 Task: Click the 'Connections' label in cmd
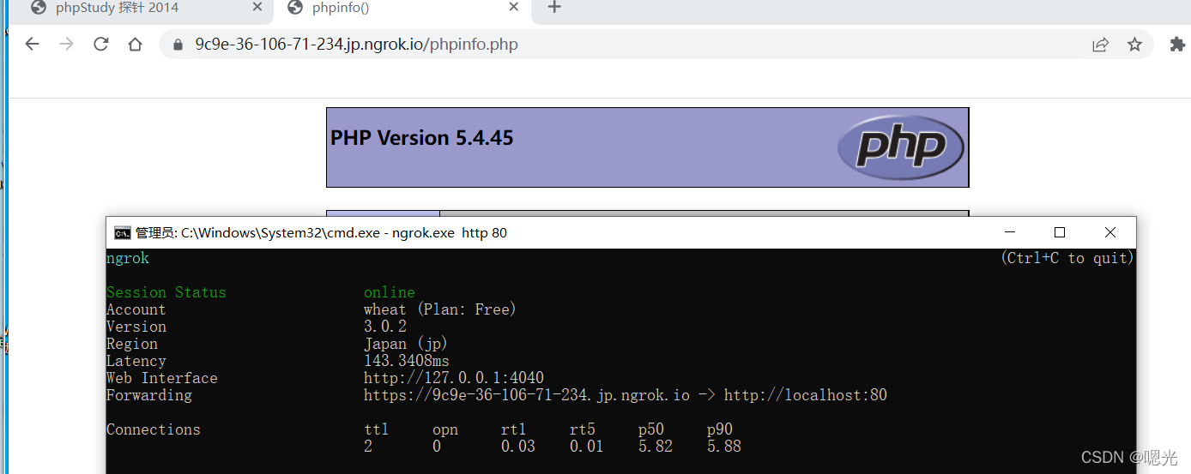pos(154,429)
